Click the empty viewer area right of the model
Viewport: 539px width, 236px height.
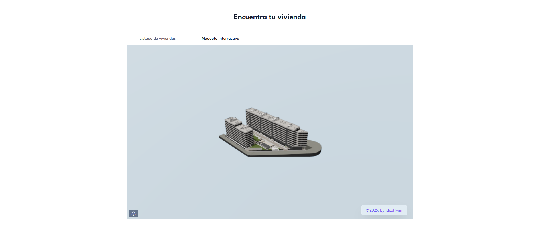368,131
